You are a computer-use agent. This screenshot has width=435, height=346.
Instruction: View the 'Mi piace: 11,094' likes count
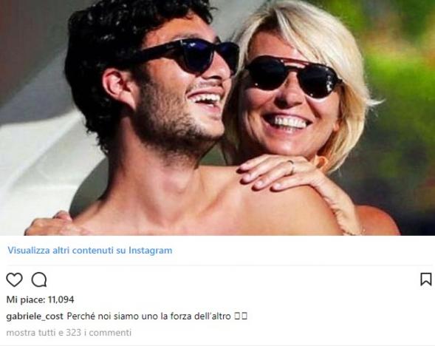[40, 299]
